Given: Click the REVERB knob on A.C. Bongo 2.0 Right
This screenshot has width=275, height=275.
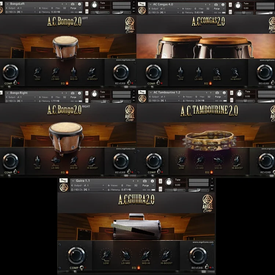Looking at the screenshot, I should [x=121, y=161].
